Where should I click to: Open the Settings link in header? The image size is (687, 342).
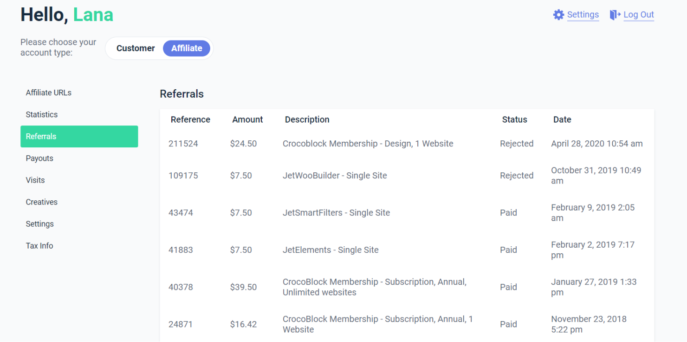click(583, 14)
